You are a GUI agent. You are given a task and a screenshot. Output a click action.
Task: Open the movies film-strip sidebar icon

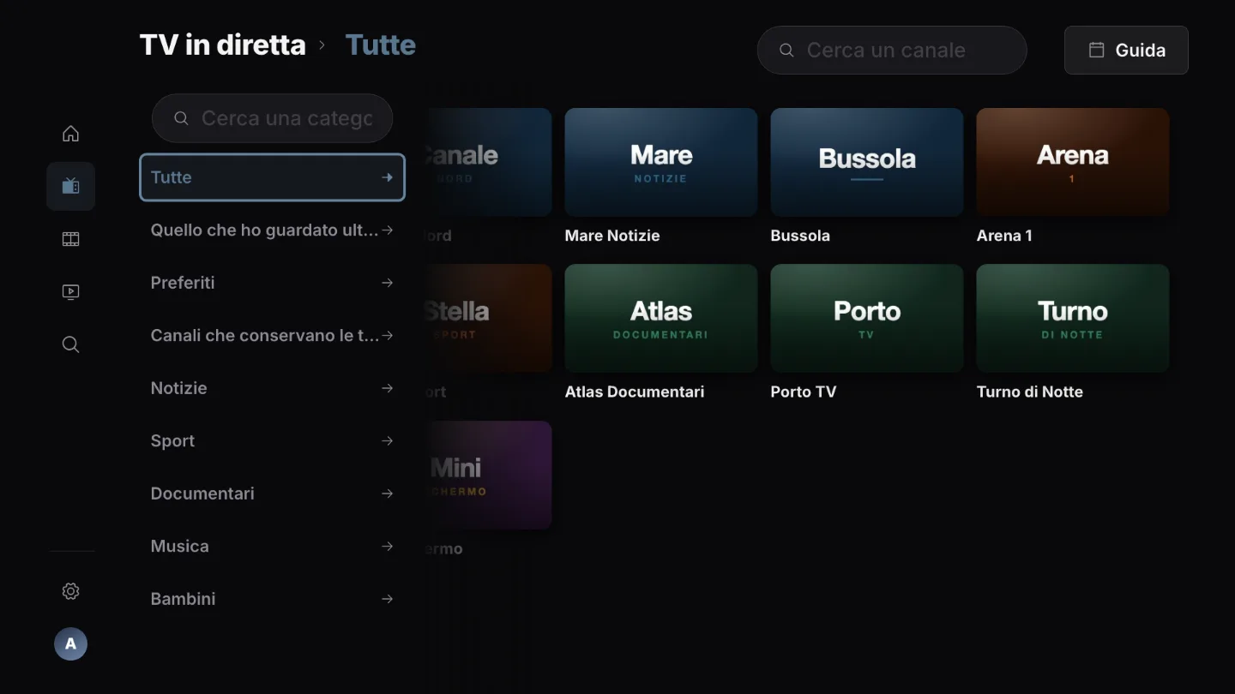pyautogui.click(x=70, y=239)
